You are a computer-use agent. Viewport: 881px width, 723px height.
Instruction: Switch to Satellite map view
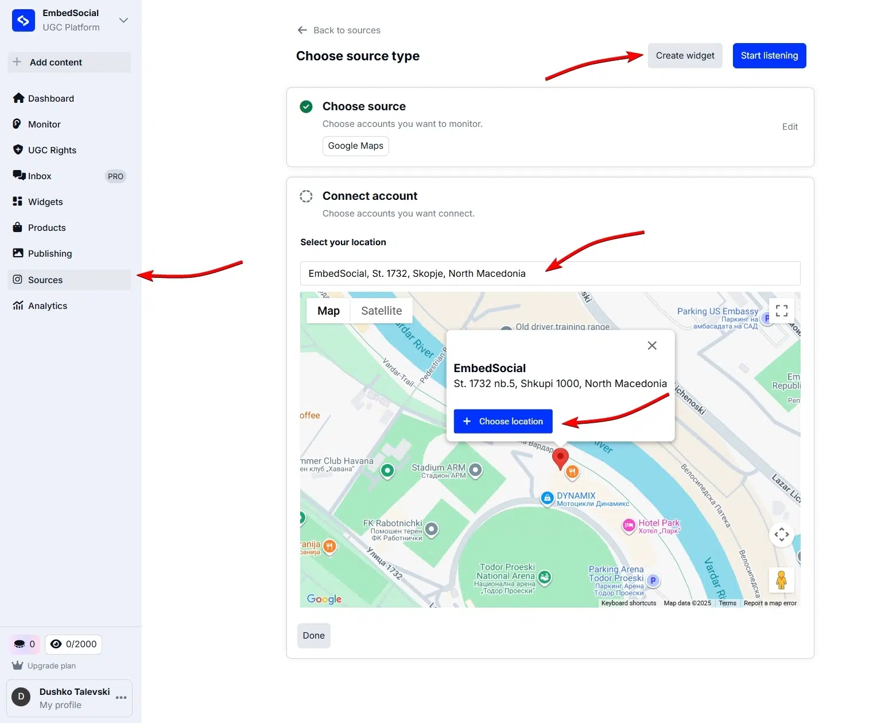pos(381,310)
